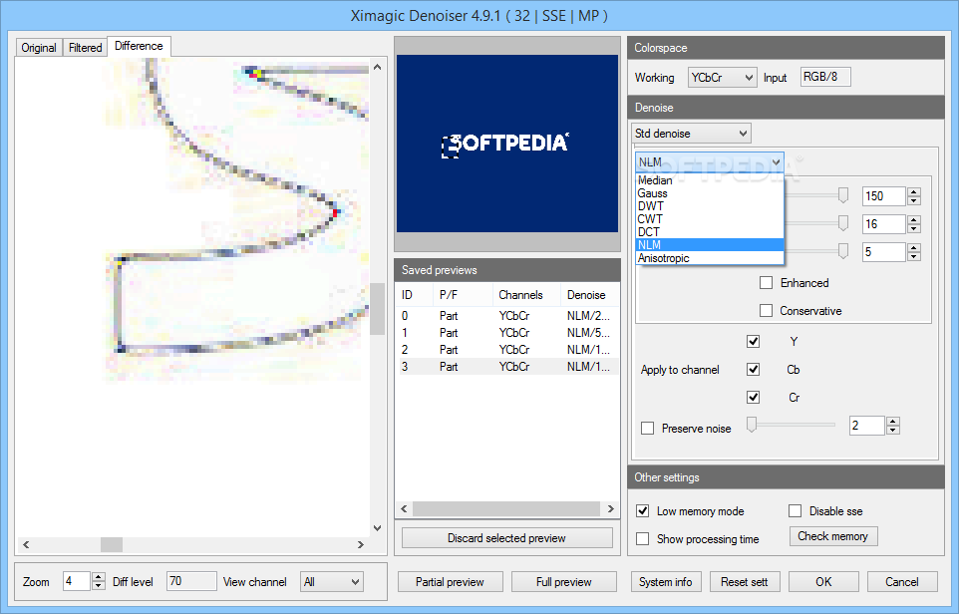Open the View channel dropdown
Viewport: 959px width, 614px height.
tap(332, 582)
